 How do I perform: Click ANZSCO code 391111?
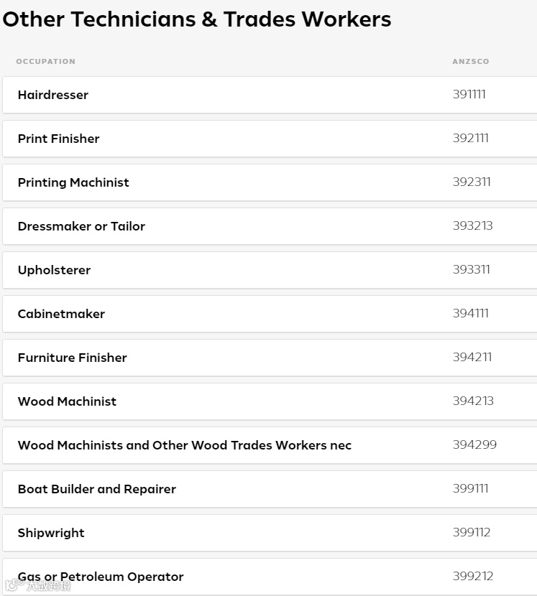469,94
